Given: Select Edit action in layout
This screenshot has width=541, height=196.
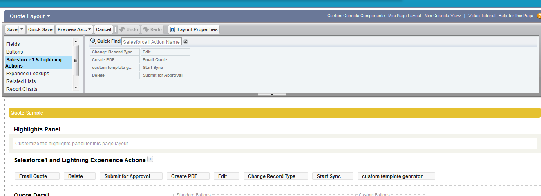Looking at the screenshot, I should click(x=226, y=176).
